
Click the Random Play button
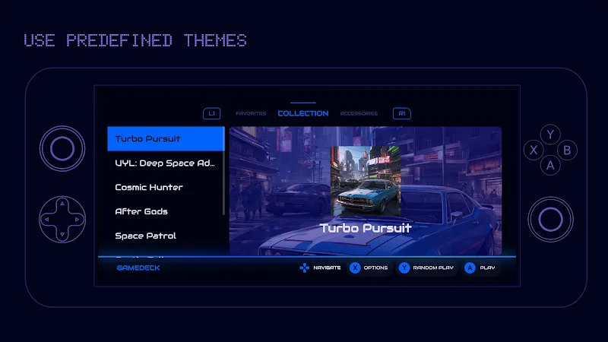(x=404, y=268)
